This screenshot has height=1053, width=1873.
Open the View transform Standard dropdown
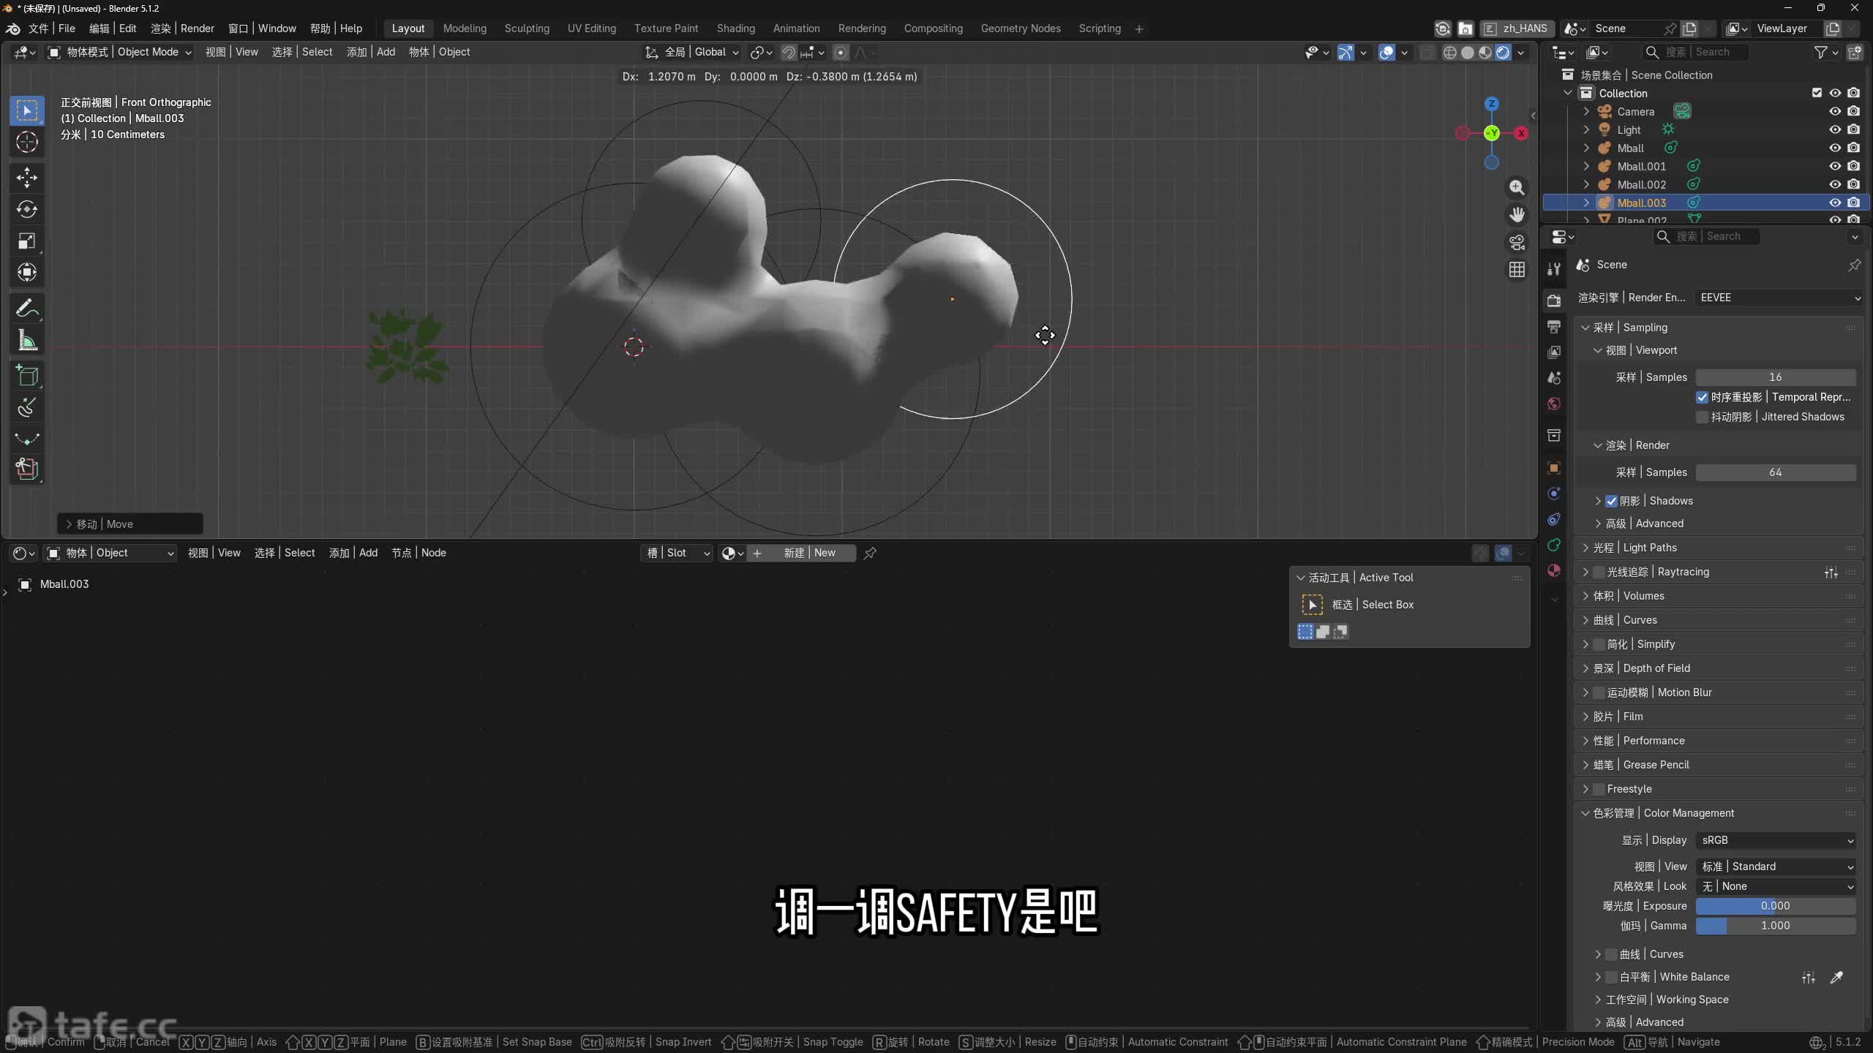(1776, 867)
